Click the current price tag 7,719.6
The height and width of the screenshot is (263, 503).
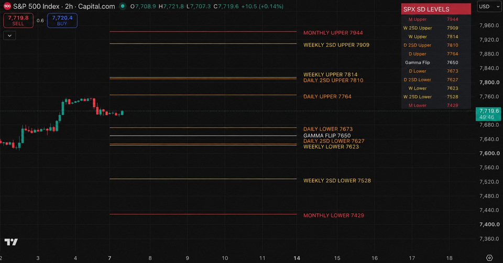(488, 114)
